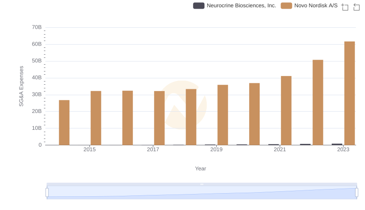Image resolution: width=365 pixels, height=210 pixels.
Task: Select the first Novo Nordisk bar left of 2015
Action: coord(64,123)
